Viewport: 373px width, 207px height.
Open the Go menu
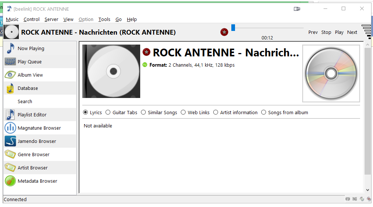click(118, 20)
